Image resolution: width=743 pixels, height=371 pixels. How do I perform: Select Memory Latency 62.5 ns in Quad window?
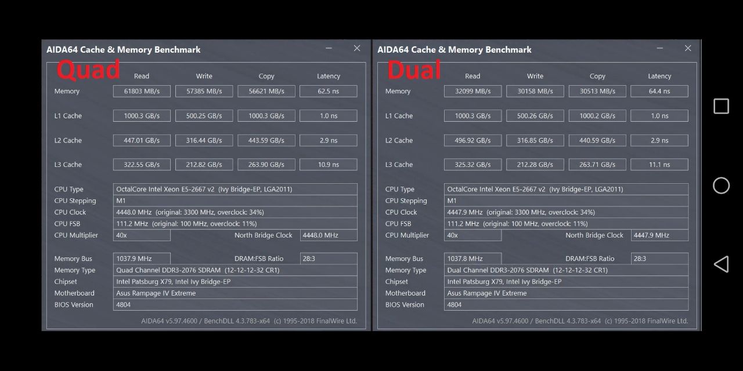click(x=329, y=91)
